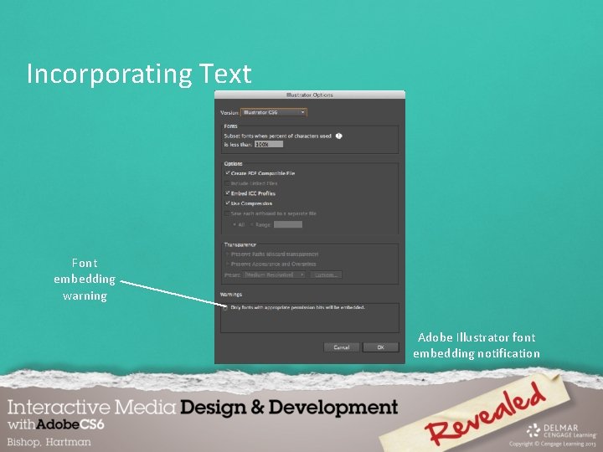Click the 'Adobe Illustrator font embedding notification' caption

tap(477, 345)
